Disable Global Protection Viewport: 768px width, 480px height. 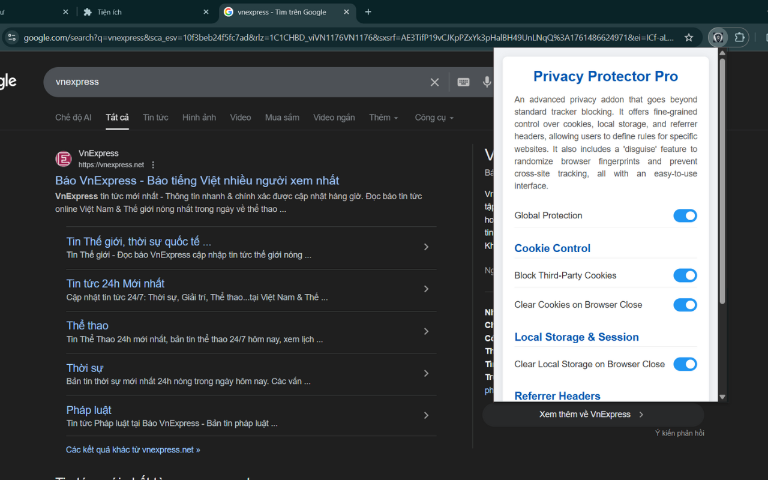pos(685,215)
